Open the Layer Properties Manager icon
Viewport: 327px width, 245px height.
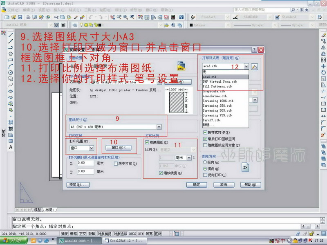pyautogui.click(x=75, y=25)
